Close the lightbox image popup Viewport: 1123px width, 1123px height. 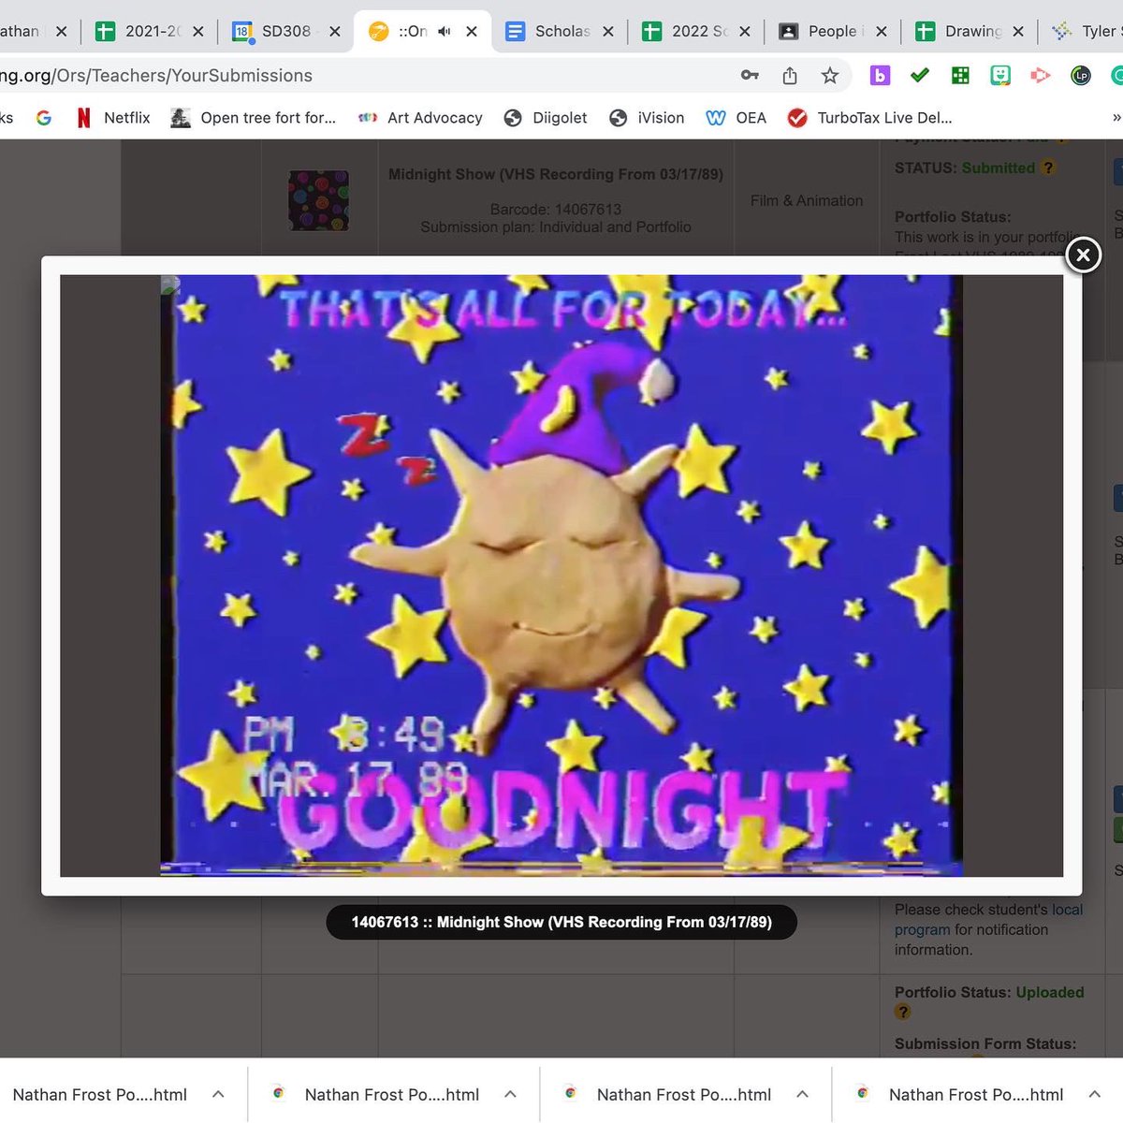click(1083, 255)
